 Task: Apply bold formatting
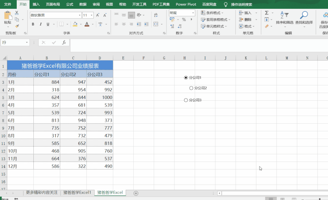point(33,24)
